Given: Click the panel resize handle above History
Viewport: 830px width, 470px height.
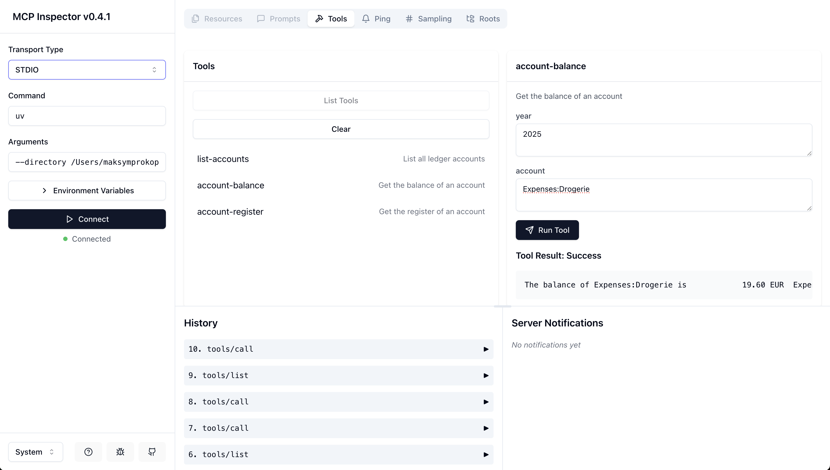Looking at the screenshot, I should coord(502,306).
